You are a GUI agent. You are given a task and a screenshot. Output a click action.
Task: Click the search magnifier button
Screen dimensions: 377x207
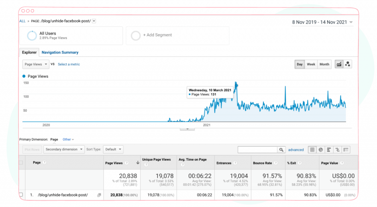coord(281,150)
